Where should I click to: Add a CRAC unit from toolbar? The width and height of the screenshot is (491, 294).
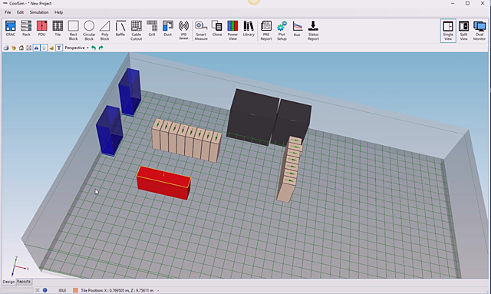pos(10,28)
